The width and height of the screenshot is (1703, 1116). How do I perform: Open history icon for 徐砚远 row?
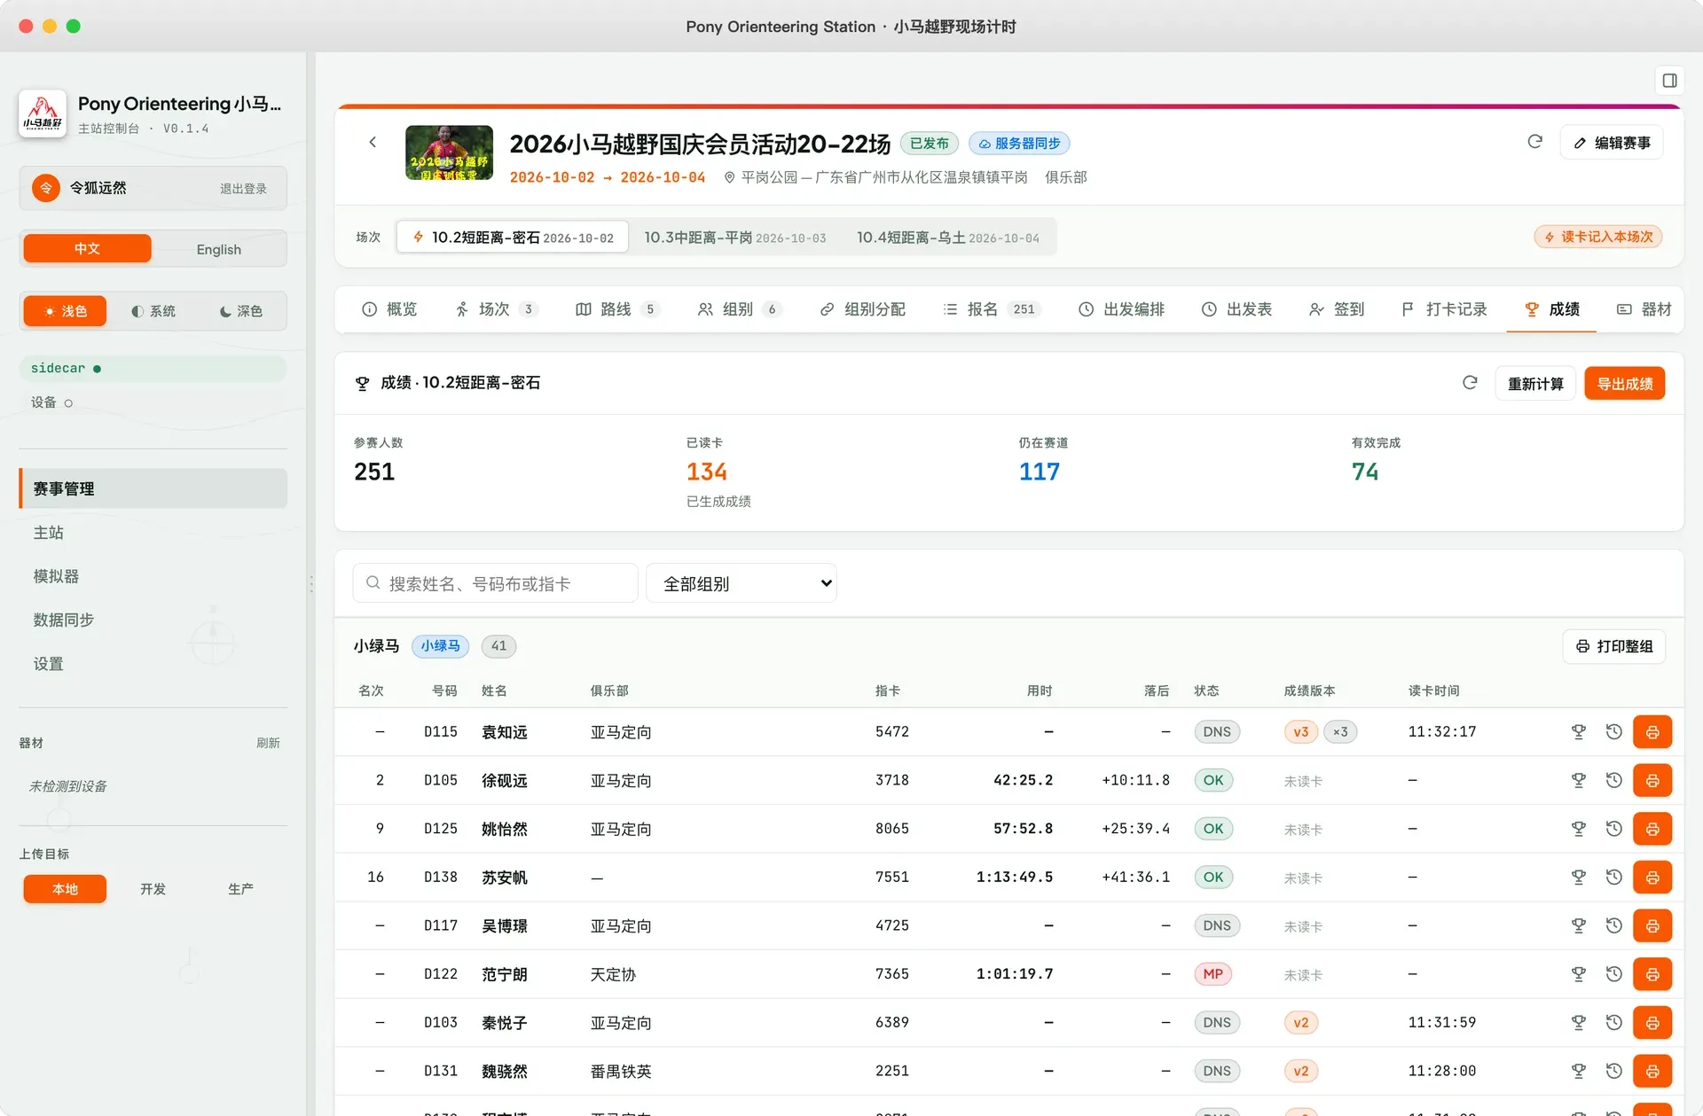point(1613,780)
